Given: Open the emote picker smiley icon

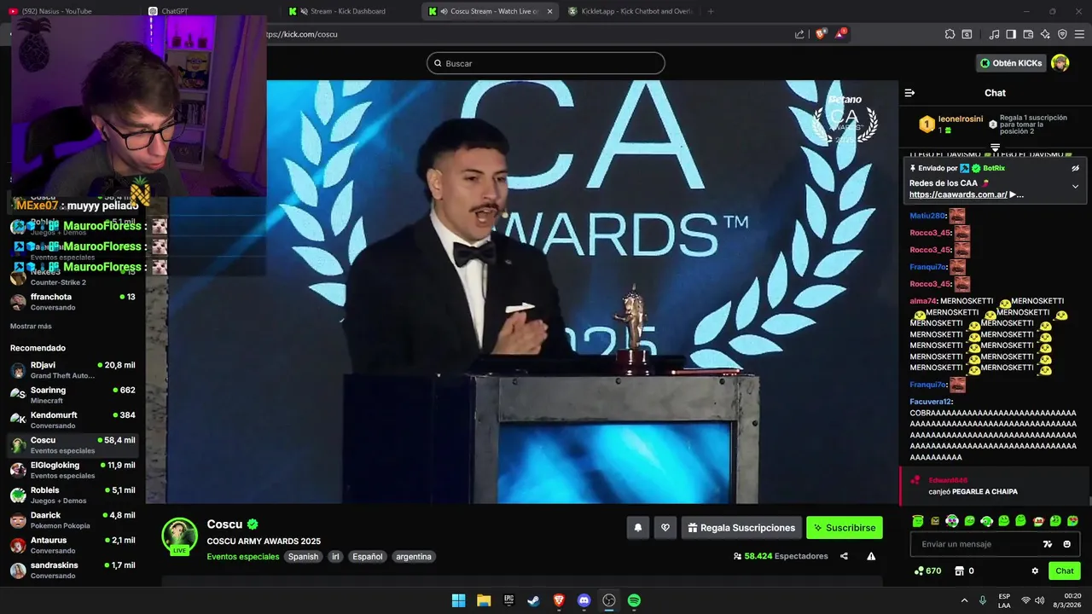Looking at the screenshot, I should click(x=1067, y=544).
